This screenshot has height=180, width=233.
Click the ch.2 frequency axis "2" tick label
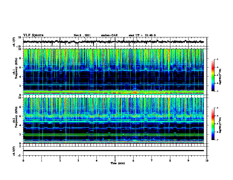[x=20, y=134]
